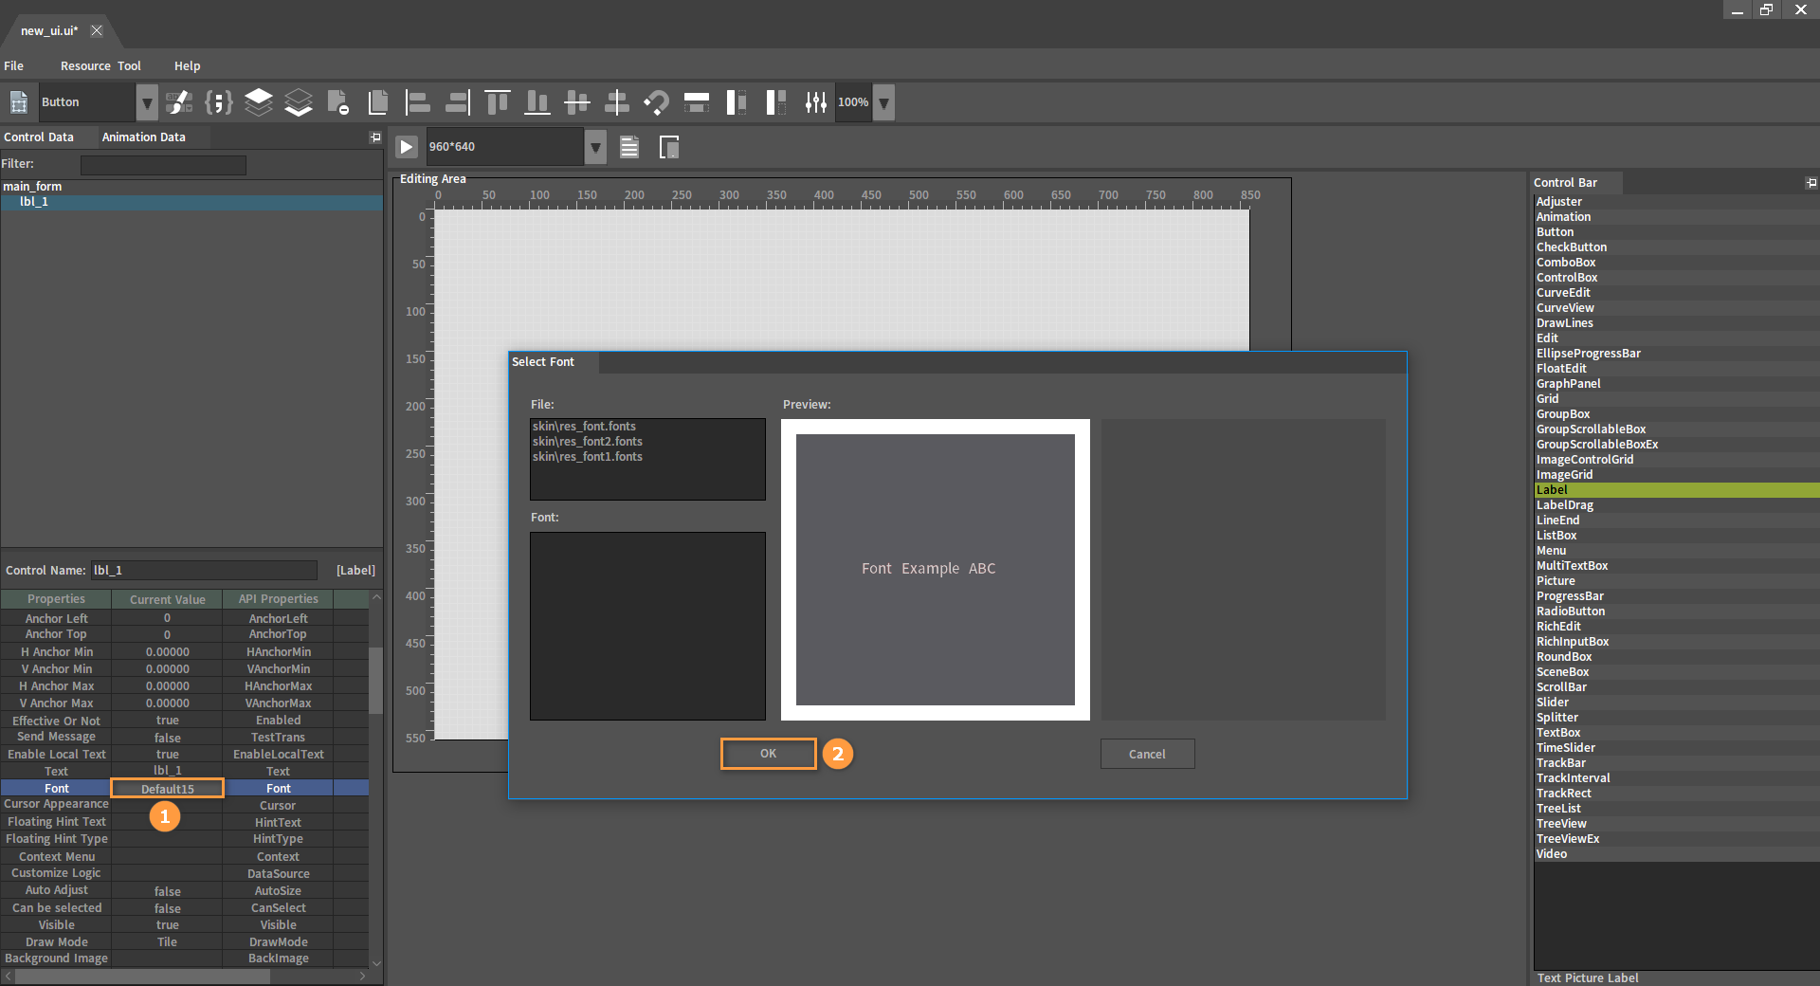Open the adjustment sliders icon
This screenshot has width=1820, height=986.
(815, 101)
